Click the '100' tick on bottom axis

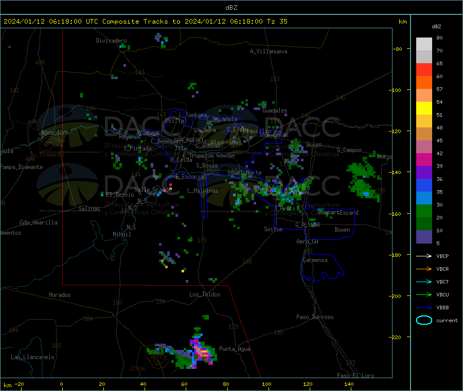(x=266, y=384)
